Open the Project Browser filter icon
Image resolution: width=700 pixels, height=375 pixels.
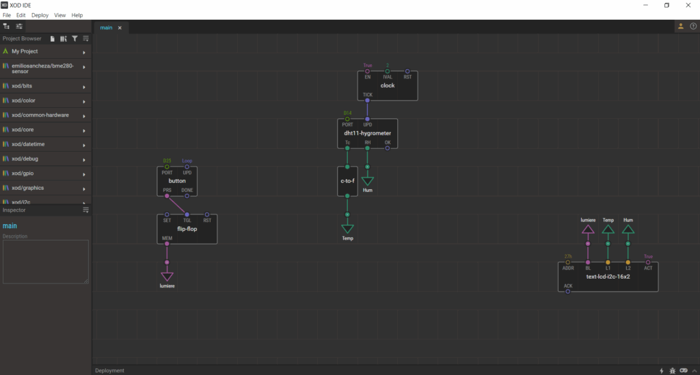click(75, 39)
